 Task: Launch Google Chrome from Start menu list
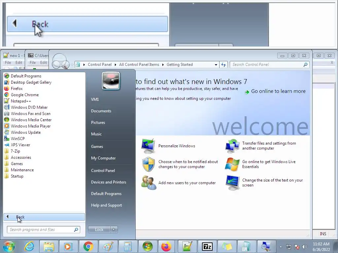(x=24, y=95)
